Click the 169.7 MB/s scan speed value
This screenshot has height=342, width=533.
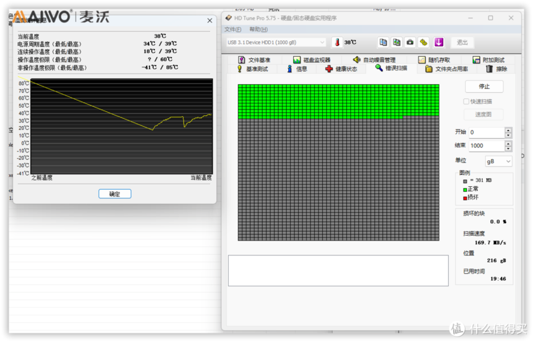pyautogui.click(x=490, y=243)
